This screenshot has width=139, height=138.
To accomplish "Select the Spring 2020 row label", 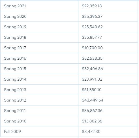I will tap(15, 17).
